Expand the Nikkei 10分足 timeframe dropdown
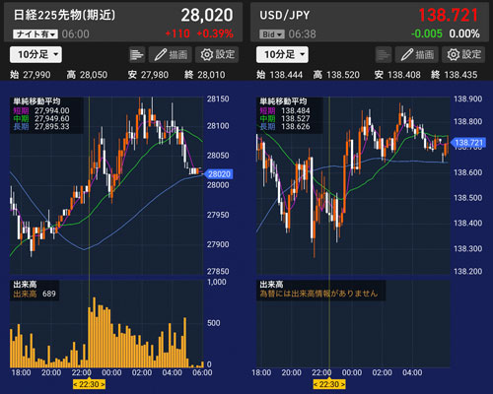 tap(35, 54)
